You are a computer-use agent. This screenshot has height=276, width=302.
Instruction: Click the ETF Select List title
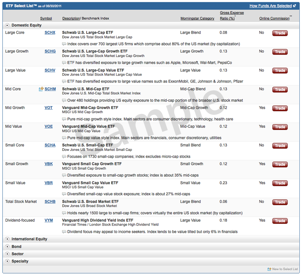point(21,6)
